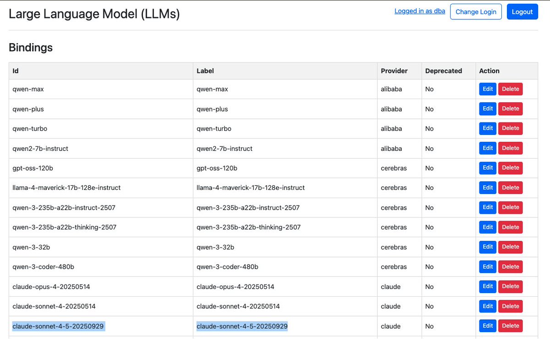The height and width of the screenshot is (339, 550).
Task: Click the Provider column header
Action: tap(399, 71)
